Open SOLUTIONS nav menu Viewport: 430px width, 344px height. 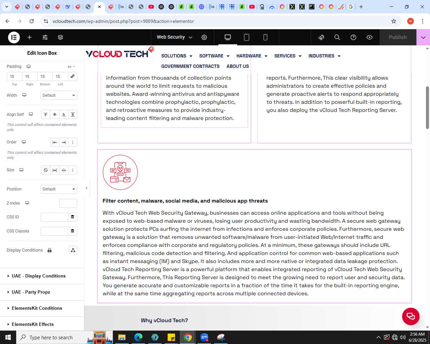177,56
